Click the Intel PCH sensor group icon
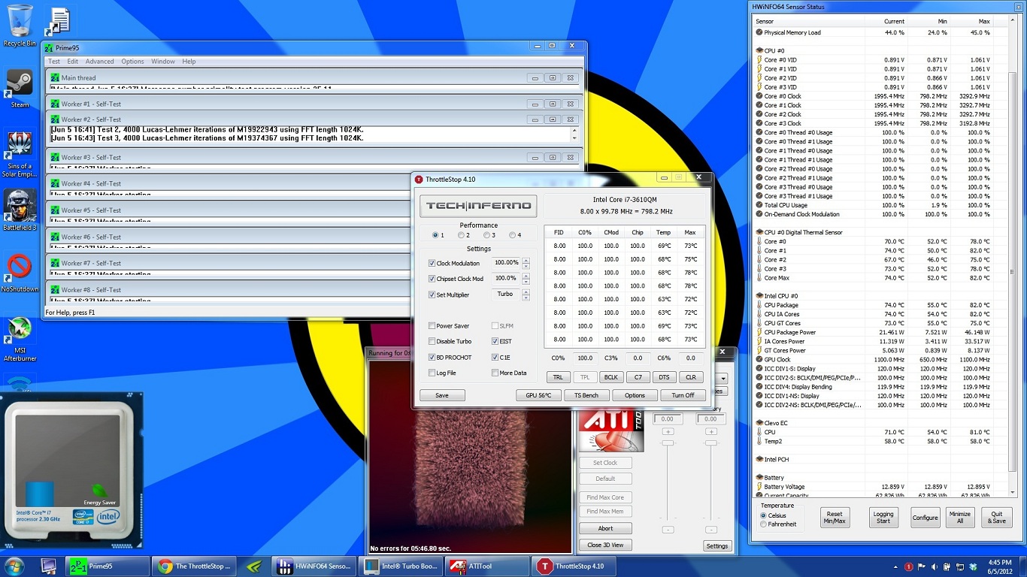1027x577 pixels. (759, 459)
